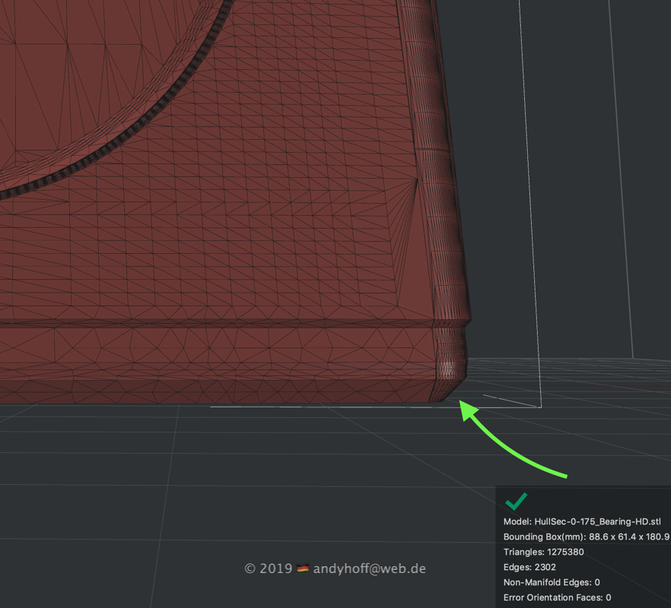Click the Non-Manifold Edges: 0 line
Screen dimensions: 671x608
point(552,583)
